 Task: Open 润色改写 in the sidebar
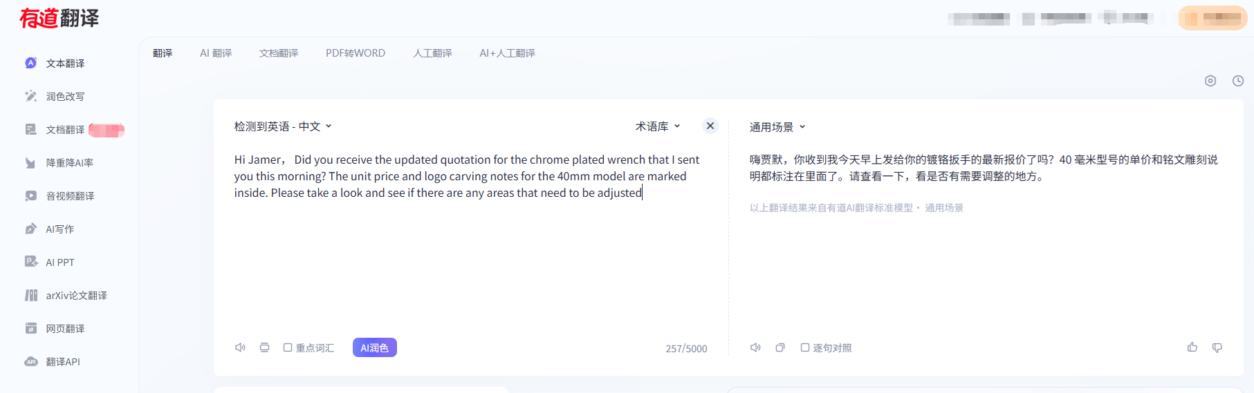[65, 97]
